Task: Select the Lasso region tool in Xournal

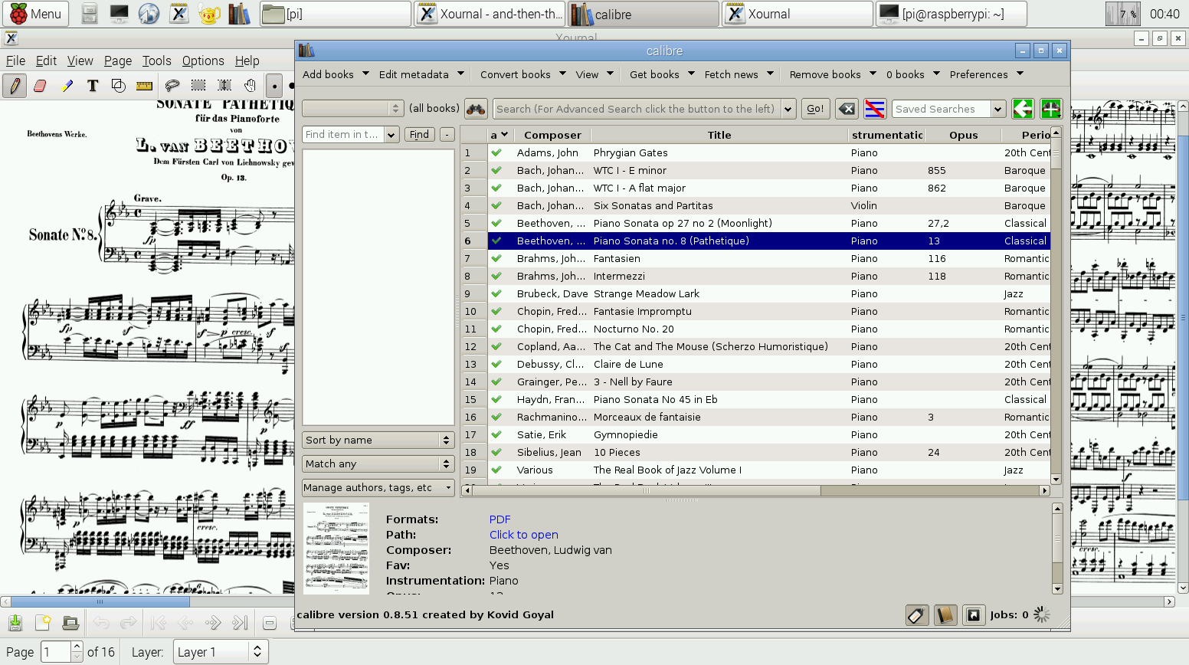Action: coord(172,86)
